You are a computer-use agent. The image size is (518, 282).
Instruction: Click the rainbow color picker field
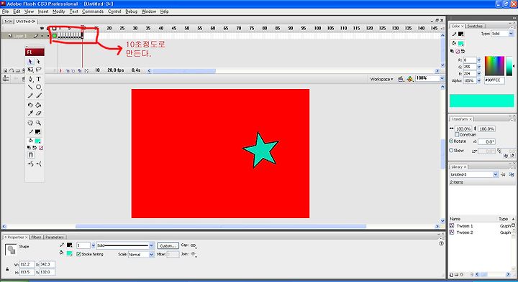click(x=494, y=66)
